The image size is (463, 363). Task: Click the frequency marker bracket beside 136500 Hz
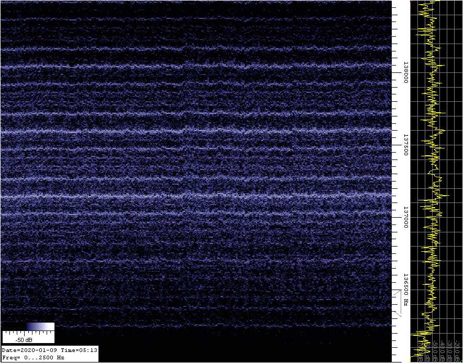(x=398, y=303)
